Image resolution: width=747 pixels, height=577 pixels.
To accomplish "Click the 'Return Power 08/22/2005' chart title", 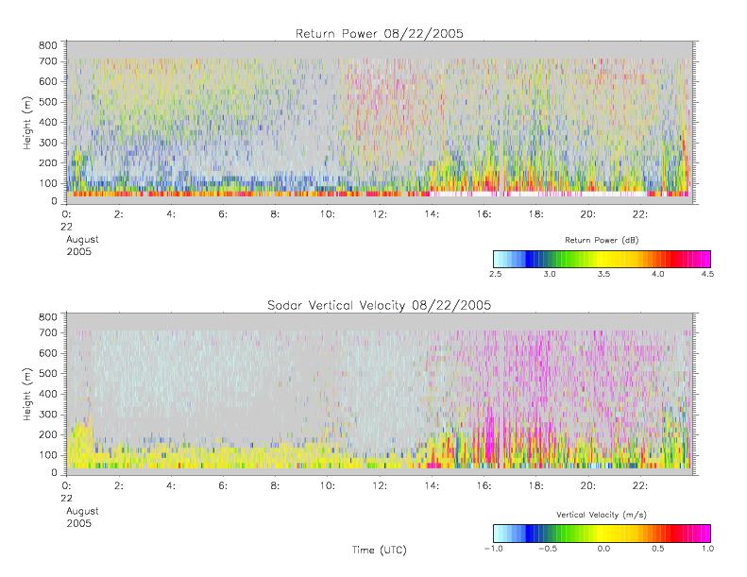I will click(380, 33).
